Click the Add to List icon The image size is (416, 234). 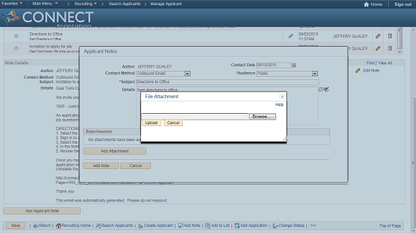pos(208,226)
